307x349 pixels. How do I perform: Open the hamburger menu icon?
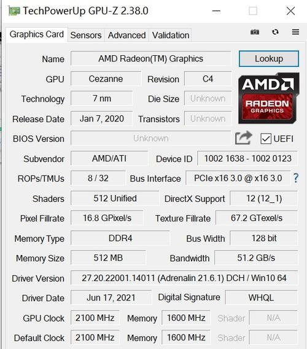click(295, 32)
